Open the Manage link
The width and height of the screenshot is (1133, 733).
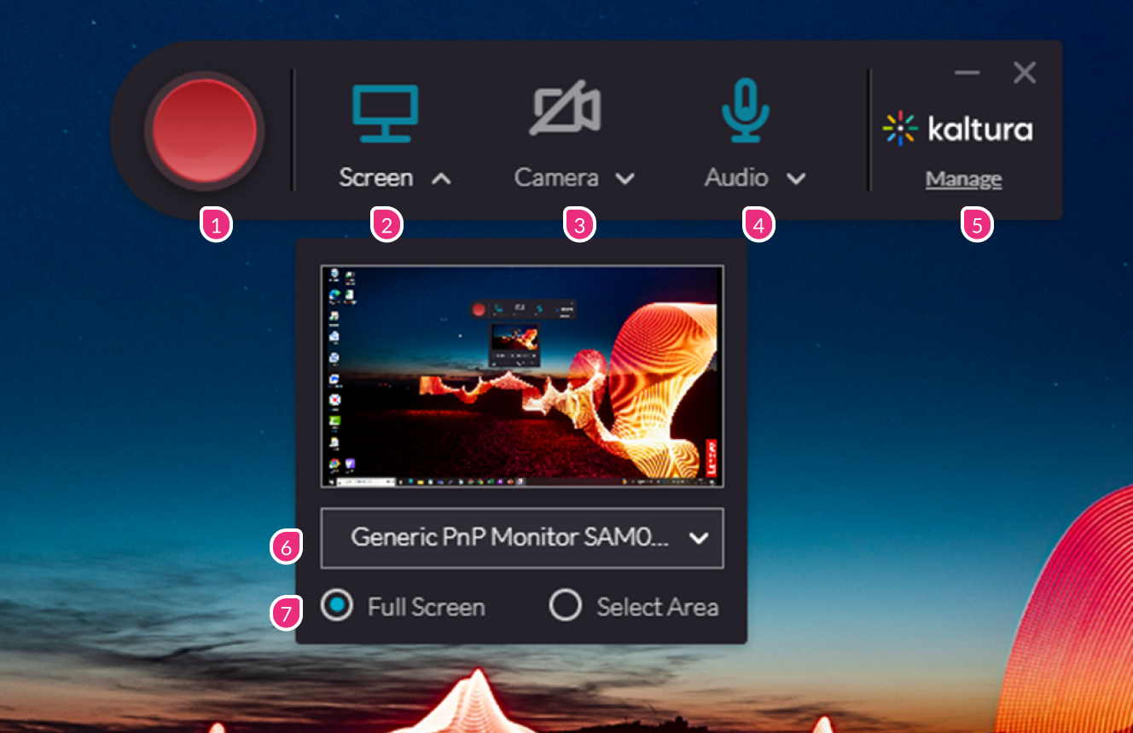964,180
